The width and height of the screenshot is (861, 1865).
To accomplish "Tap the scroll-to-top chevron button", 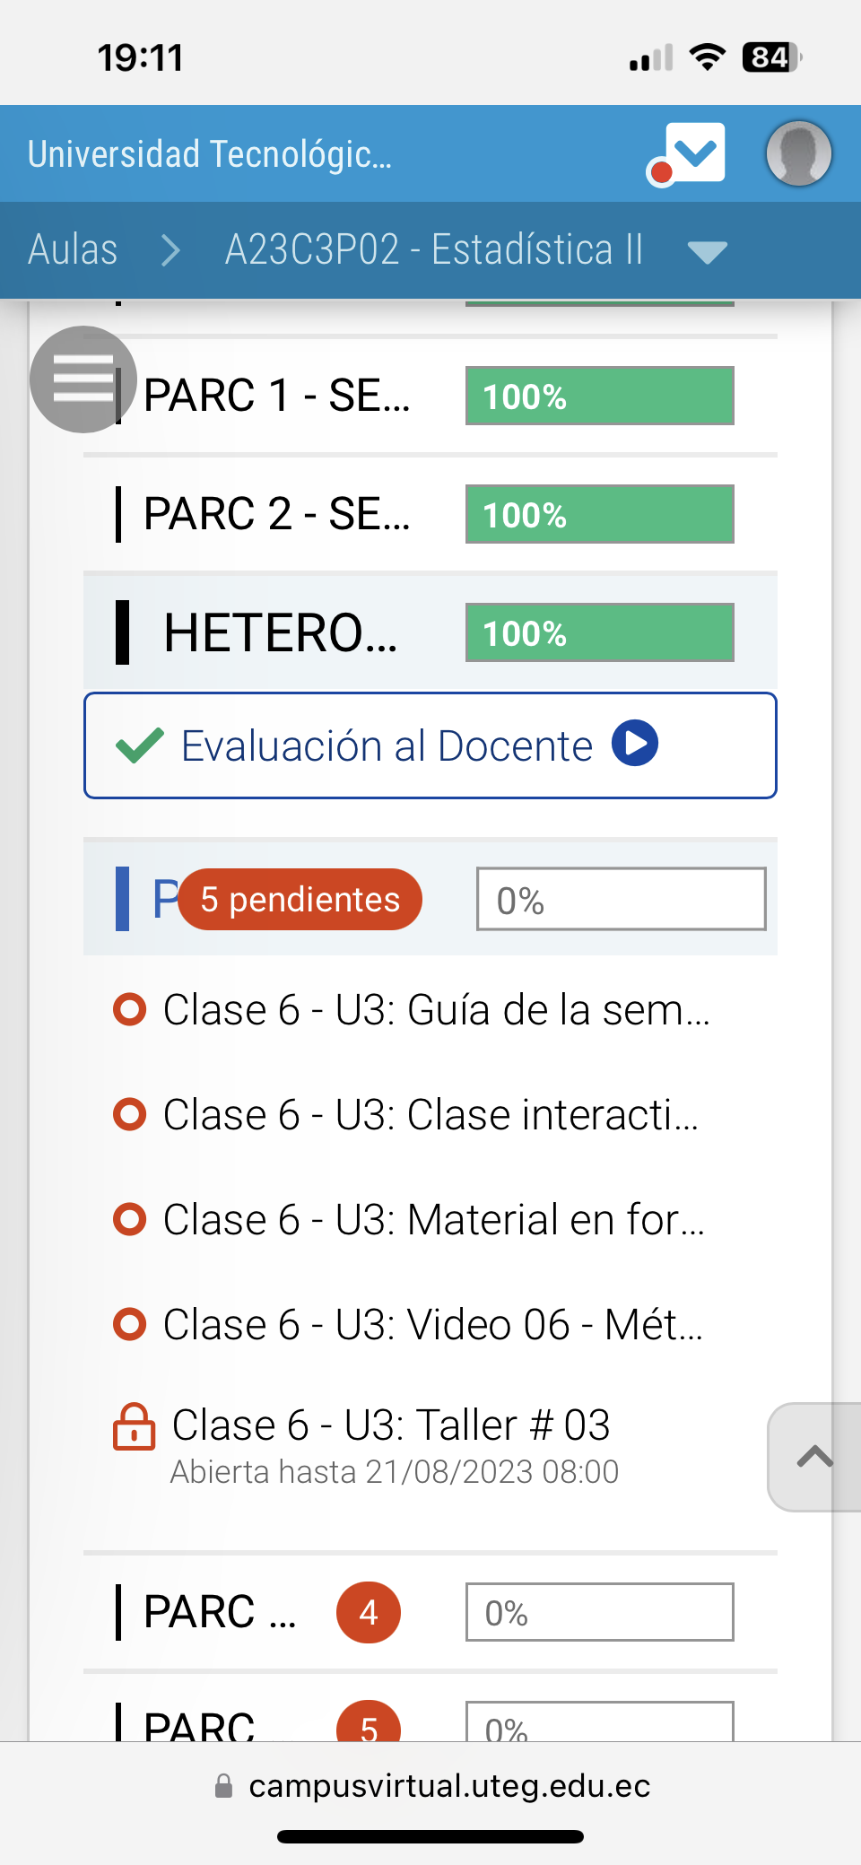I will pyautogui.click(x=814, y=1457).
